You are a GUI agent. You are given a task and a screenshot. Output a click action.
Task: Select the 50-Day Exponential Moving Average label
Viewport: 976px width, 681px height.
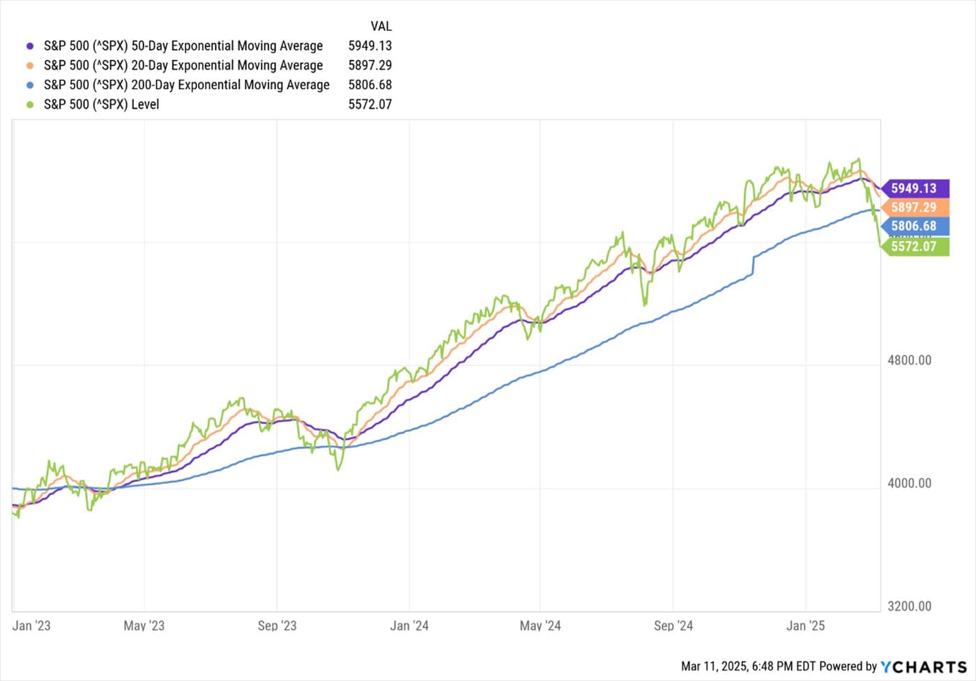(183, 46)
